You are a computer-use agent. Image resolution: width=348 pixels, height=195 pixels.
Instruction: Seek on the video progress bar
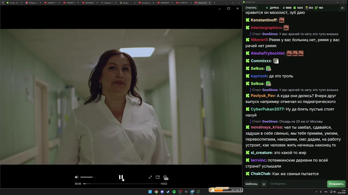pos(120,184)
